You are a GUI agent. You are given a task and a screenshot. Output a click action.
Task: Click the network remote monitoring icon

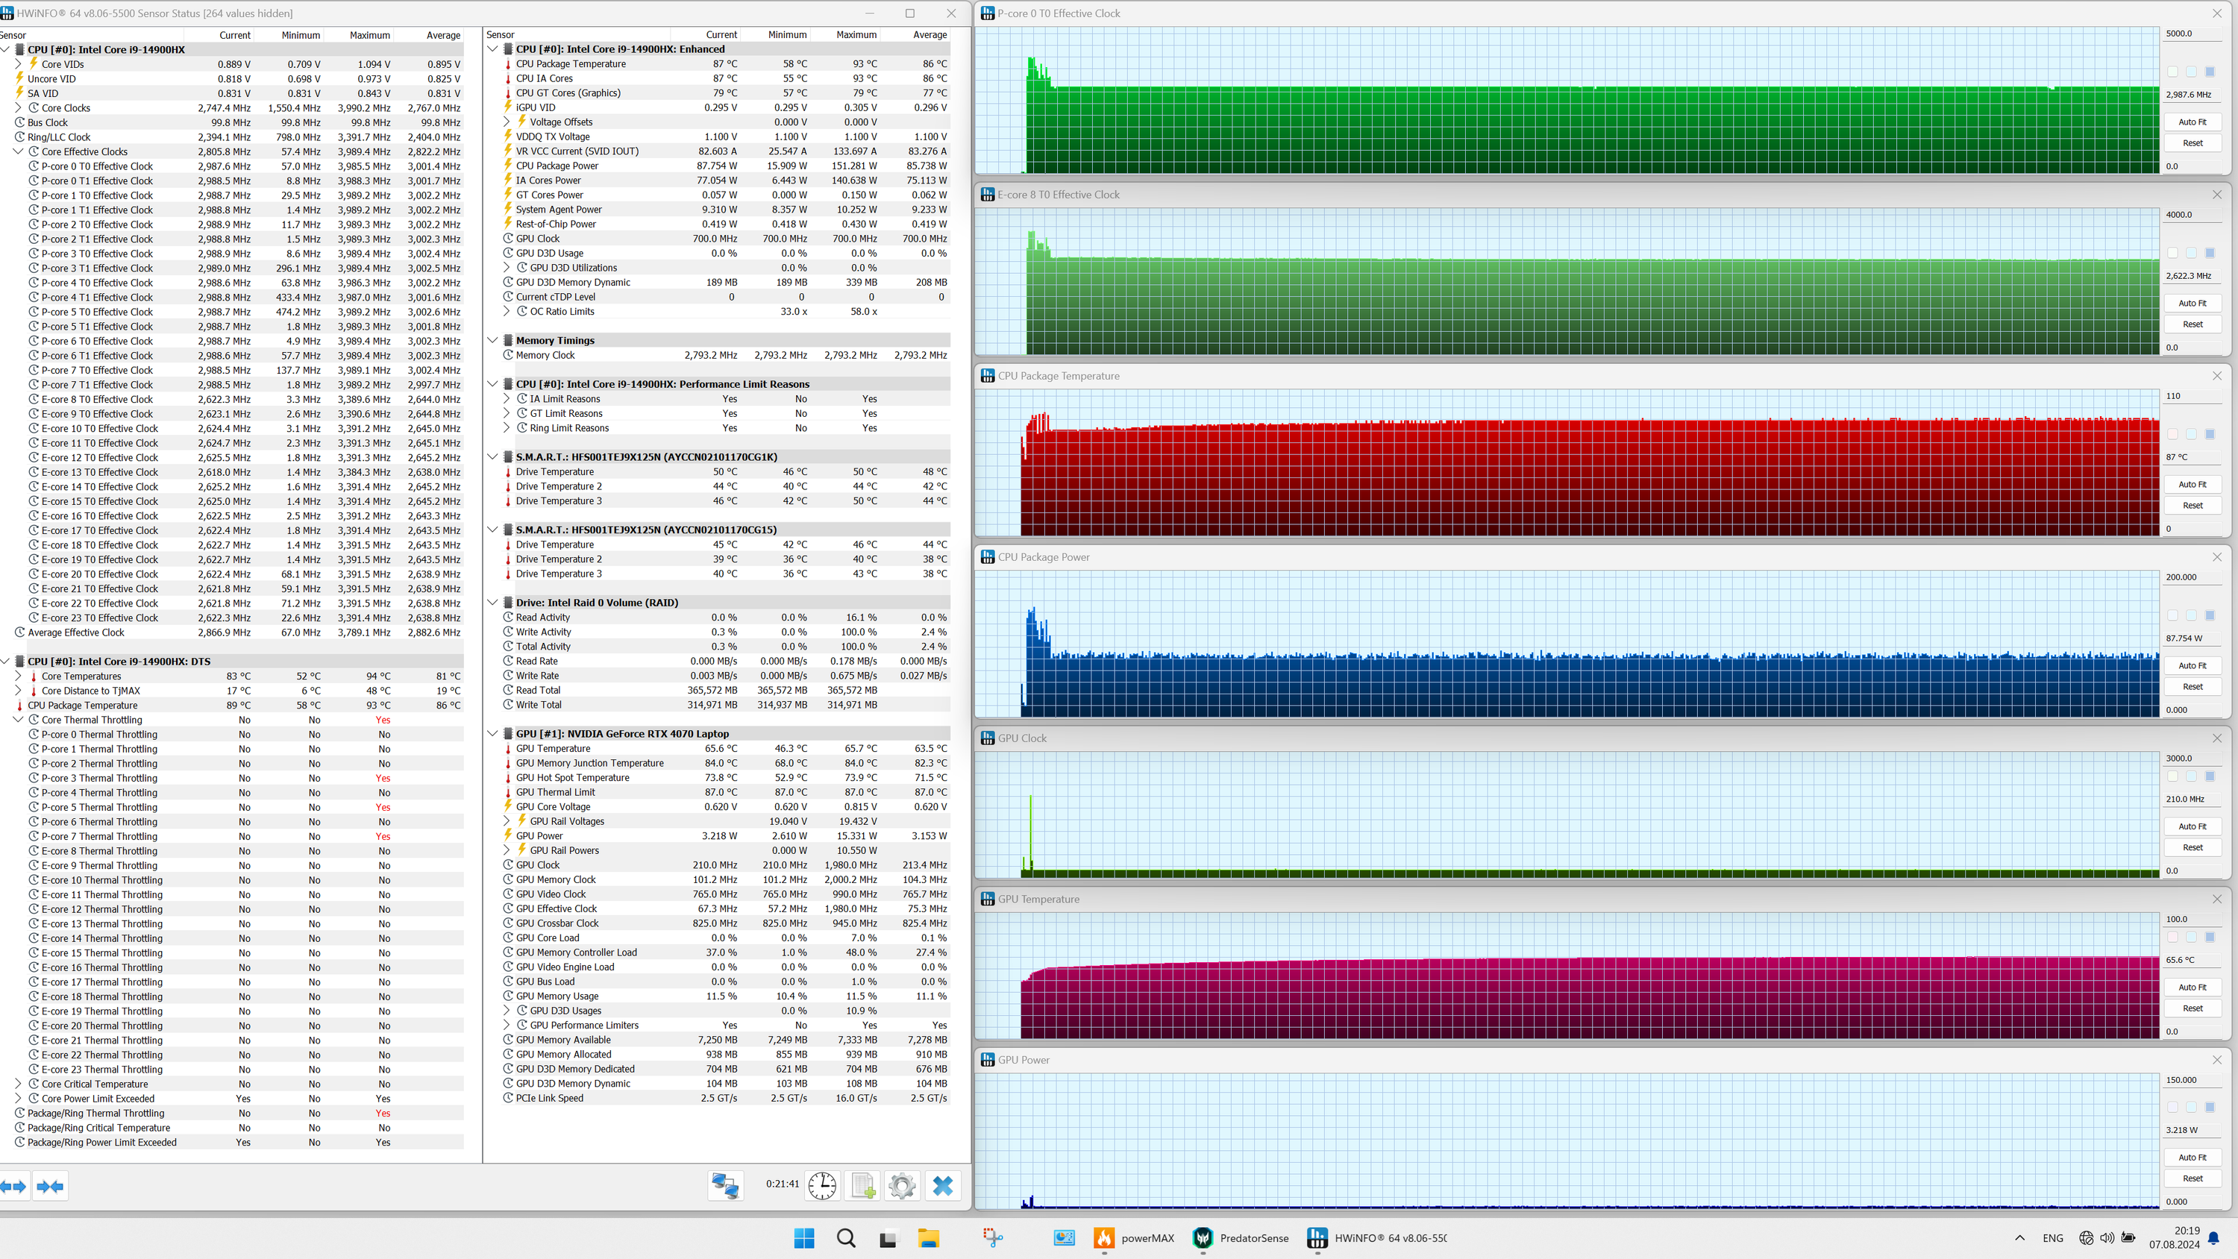click(x=725, y=1186)
